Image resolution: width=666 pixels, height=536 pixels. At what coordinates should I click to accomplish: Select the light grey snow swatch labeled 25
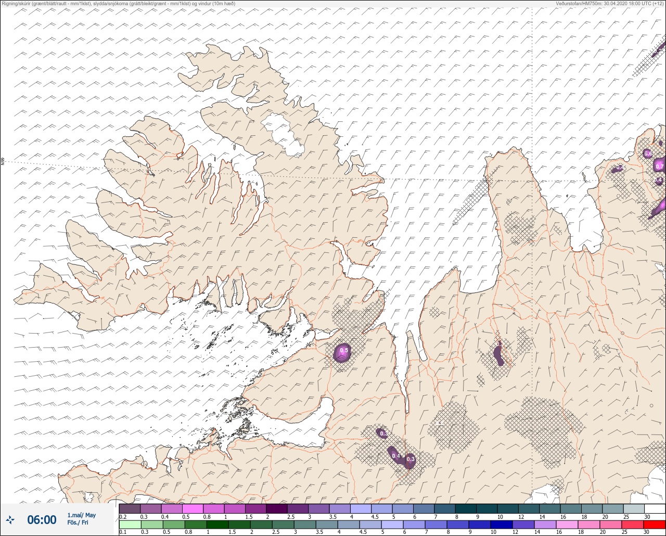click(634, 508)
